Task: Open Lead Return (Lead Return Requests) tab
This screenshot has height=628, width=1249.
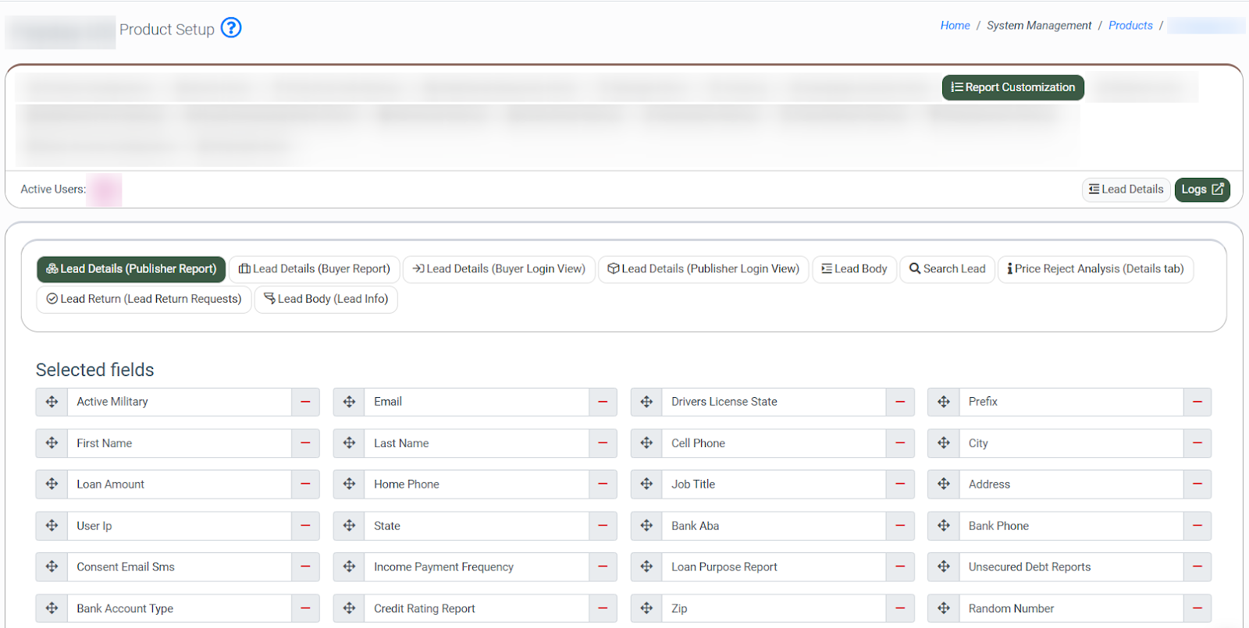Action: click(x=144, y=300)
